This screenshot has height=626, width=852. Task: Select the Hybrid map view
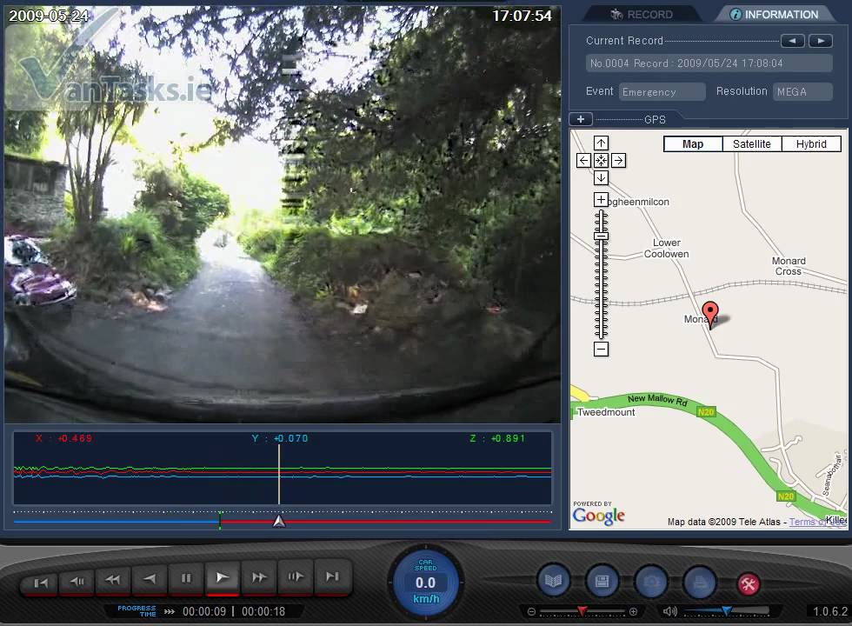coord(811,144)
